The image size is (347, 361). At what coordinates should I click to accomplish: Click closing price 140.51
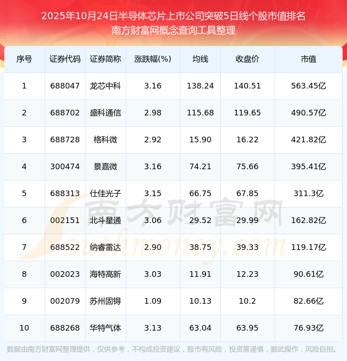click(247, 86)
